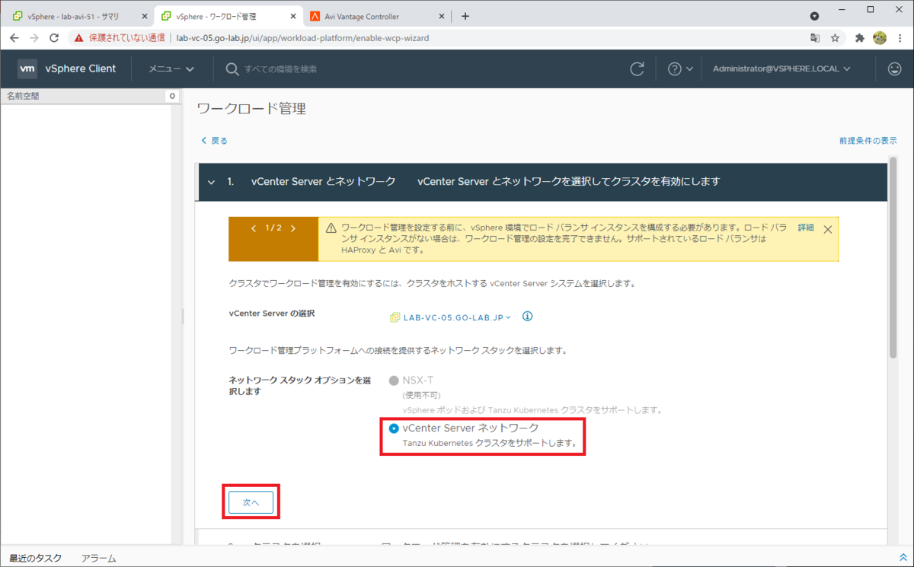Click the translate icon in the address bar

coord(815,37)
